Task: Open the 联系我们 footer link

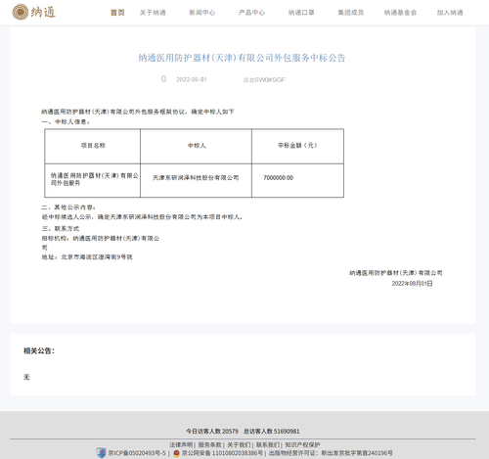Action: 268,444
